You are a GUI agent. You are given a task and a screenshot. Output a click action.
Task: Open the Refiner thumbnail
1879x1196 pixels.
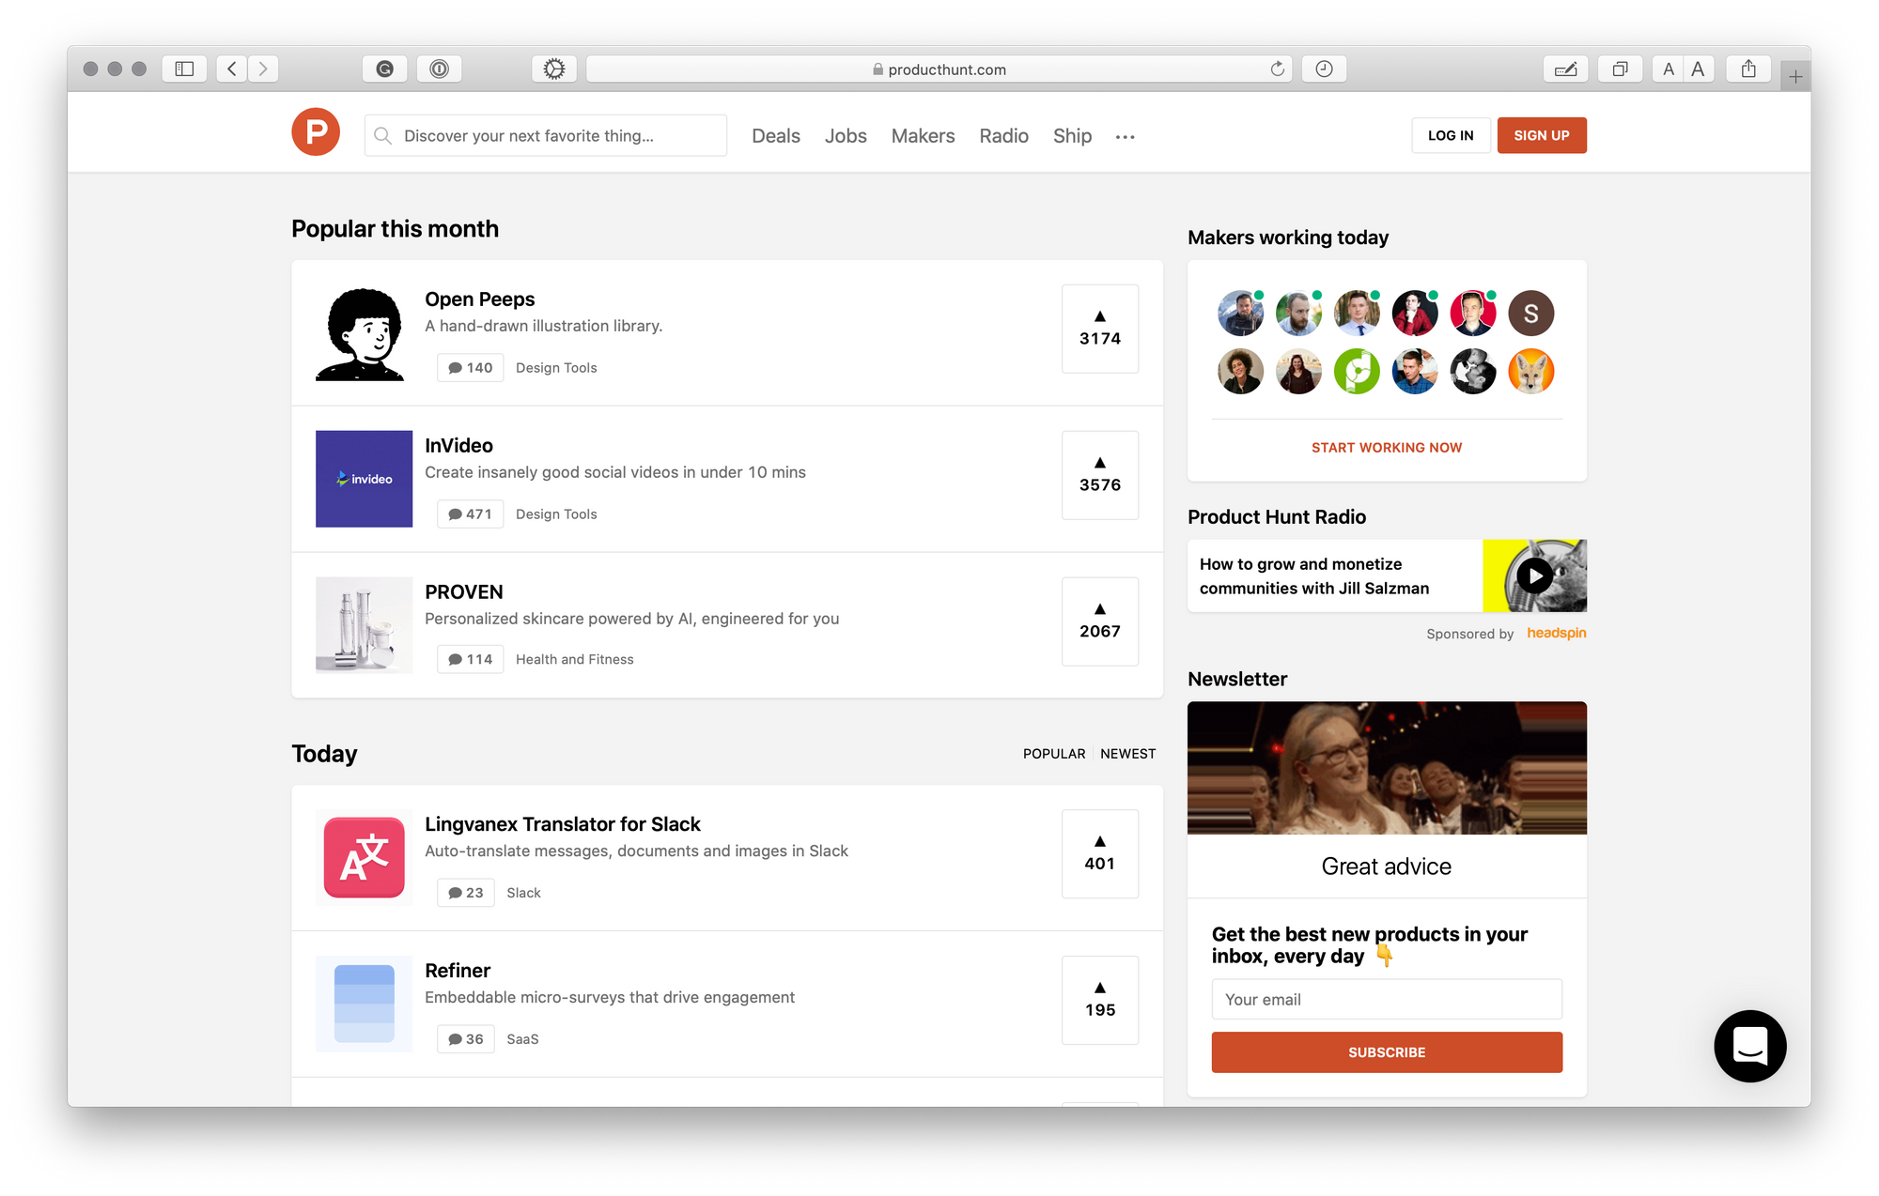click(x=364, y=1004)
